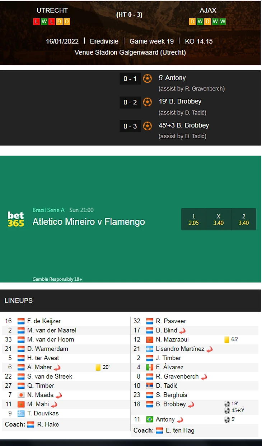Select draw odds X 3.40
This screenshot has width=262, height=446.
(x=218, y=219)
